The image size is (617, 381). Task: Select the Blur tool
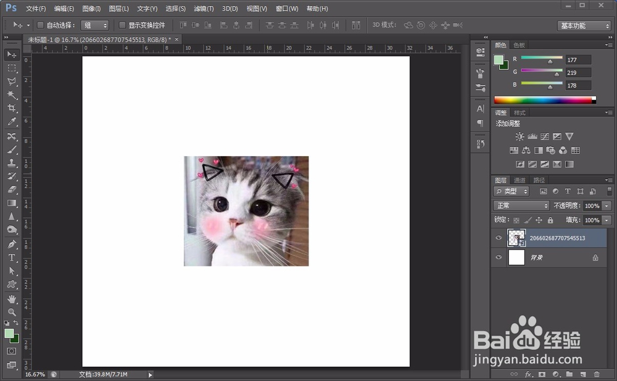pos(12,216)
